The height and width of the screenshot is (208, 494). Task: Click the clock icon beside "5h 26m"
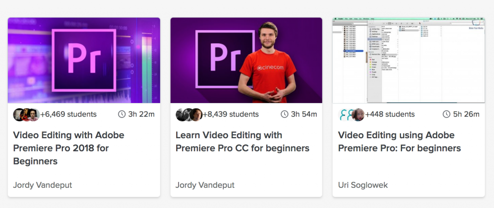point(447,114)
